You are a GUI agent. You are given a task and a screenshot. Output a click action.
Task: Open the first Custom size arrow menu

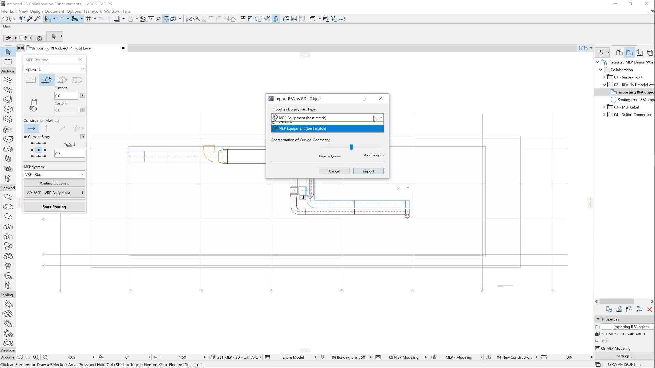[x=82, y=95]
